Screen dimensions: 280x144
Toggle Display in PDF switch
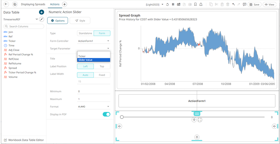[x=106, y=114]
